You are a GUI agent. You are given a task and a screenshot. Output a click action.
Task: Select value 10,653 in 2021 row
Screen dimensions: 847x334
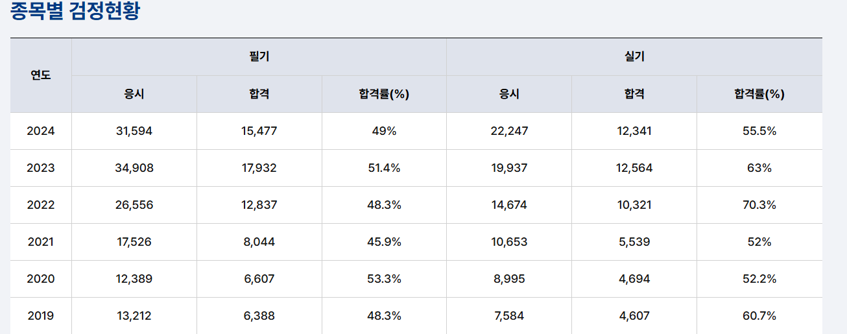pyautogui.click(x=509, y=242)
